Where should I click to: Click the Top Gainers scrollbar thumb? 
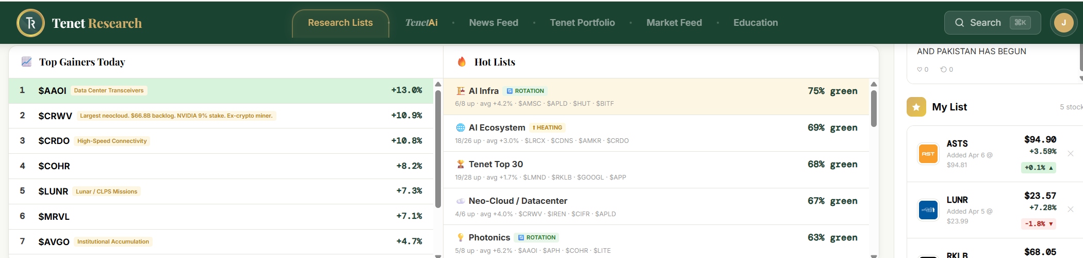tap(438, 149)
